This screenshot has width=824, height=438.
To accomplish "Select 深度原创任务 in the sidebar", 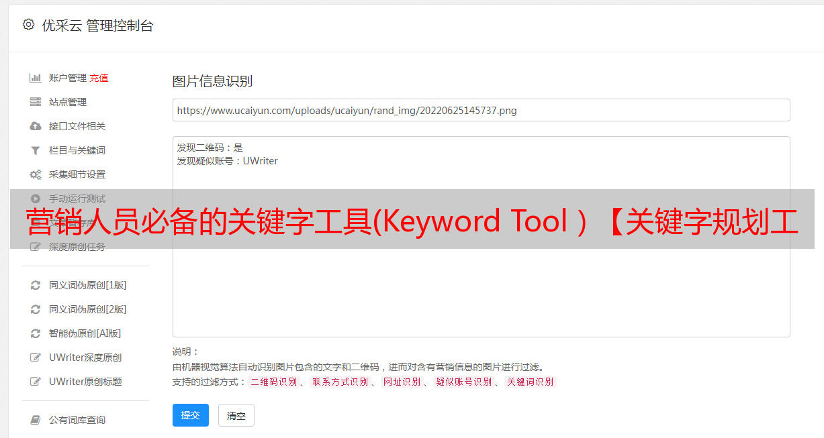I will click(x=77, y=247).
